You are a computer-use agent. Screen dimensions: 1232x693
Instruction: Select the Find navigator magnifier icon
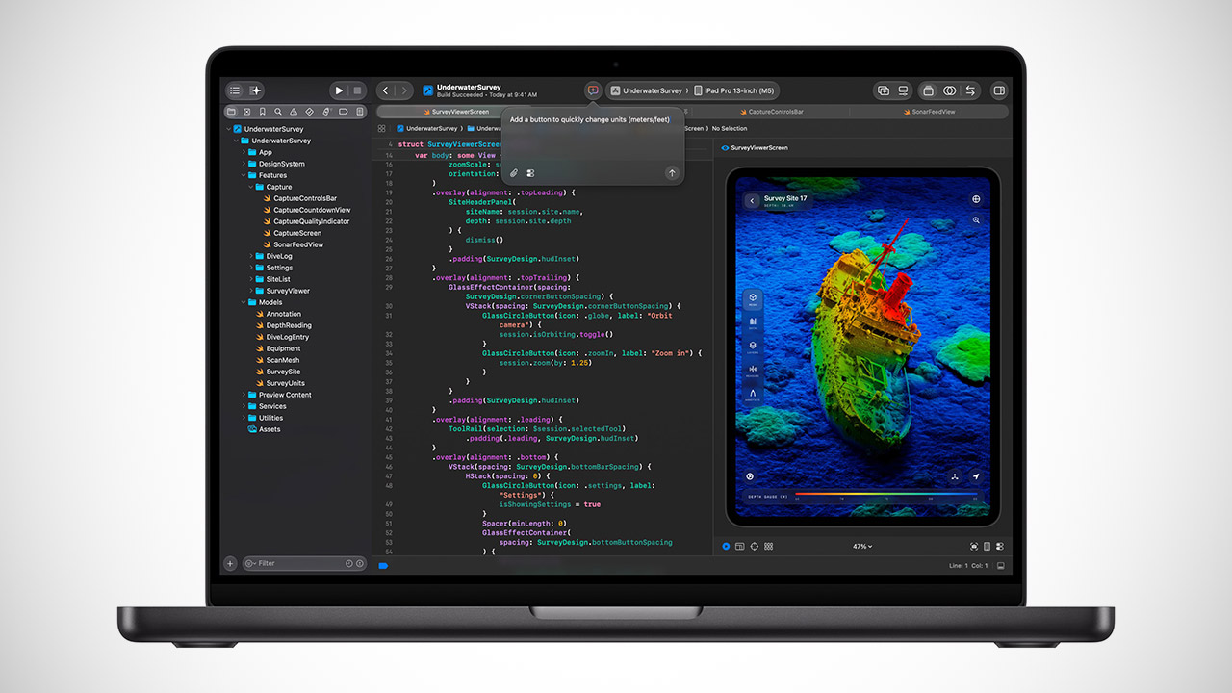[278, 112]
